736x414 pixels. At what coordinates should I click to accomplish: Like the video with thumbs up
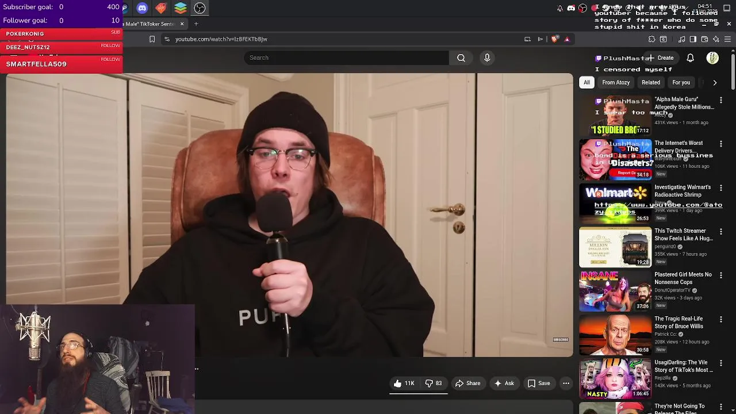(404, 384)
